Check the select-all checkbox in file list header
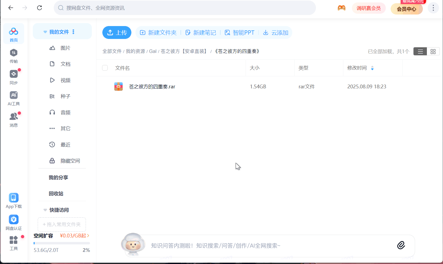The height and width of the screenshot is (264, 443). 105,68
